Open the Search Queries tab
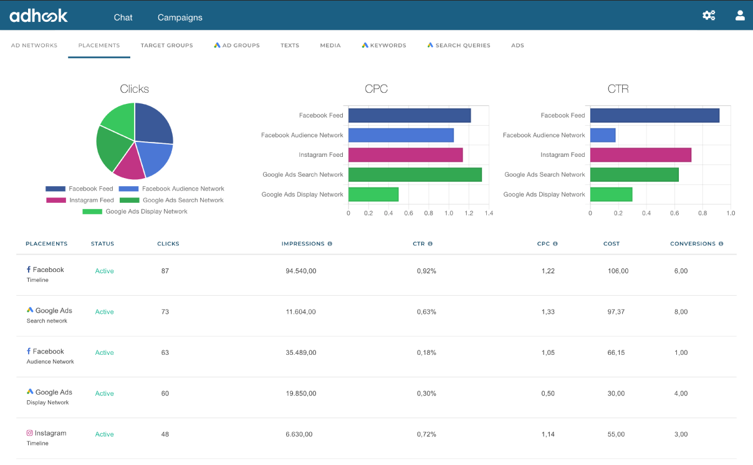This screenshot has width=753, height=465. (x=459, y=45)
